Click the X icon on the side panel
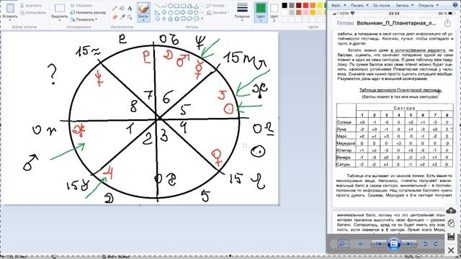The width and height of the screenshot is (461, 259). (x=451, y=250)
